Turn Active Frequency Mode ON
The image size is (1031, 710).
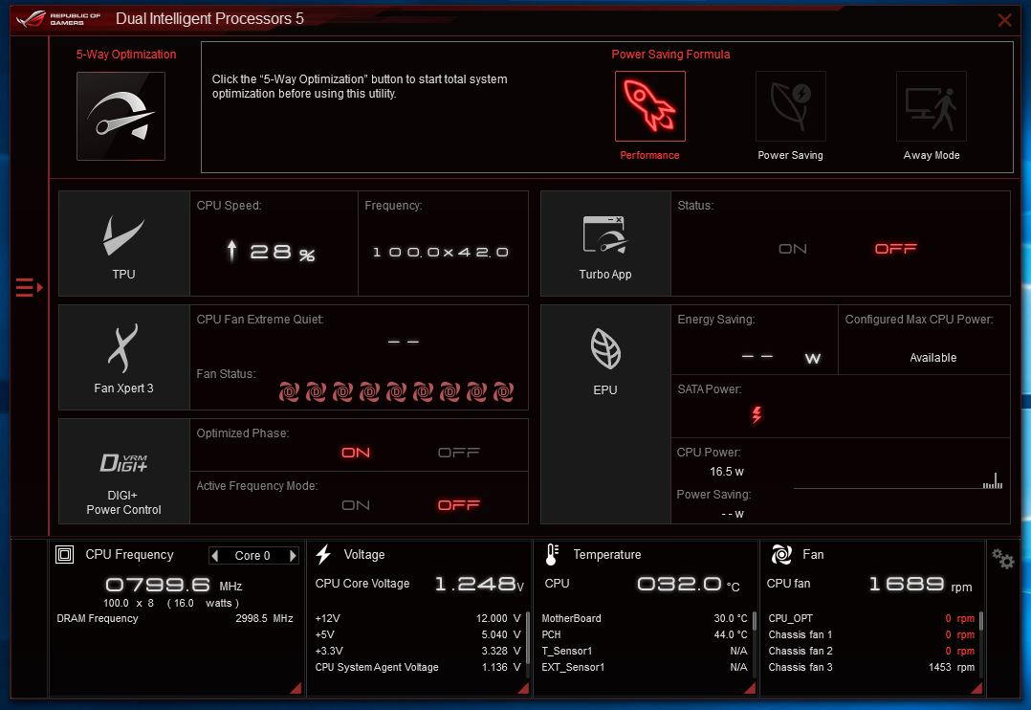pyautogui.click(x=356, y=505)
